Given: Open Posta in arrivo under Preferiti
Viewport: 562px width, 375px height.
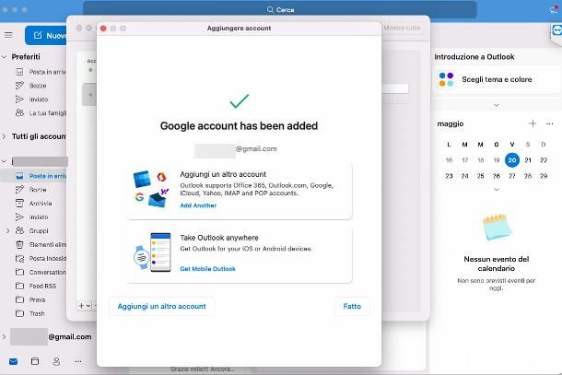Looking at the screenshot, I should point(41,72).
